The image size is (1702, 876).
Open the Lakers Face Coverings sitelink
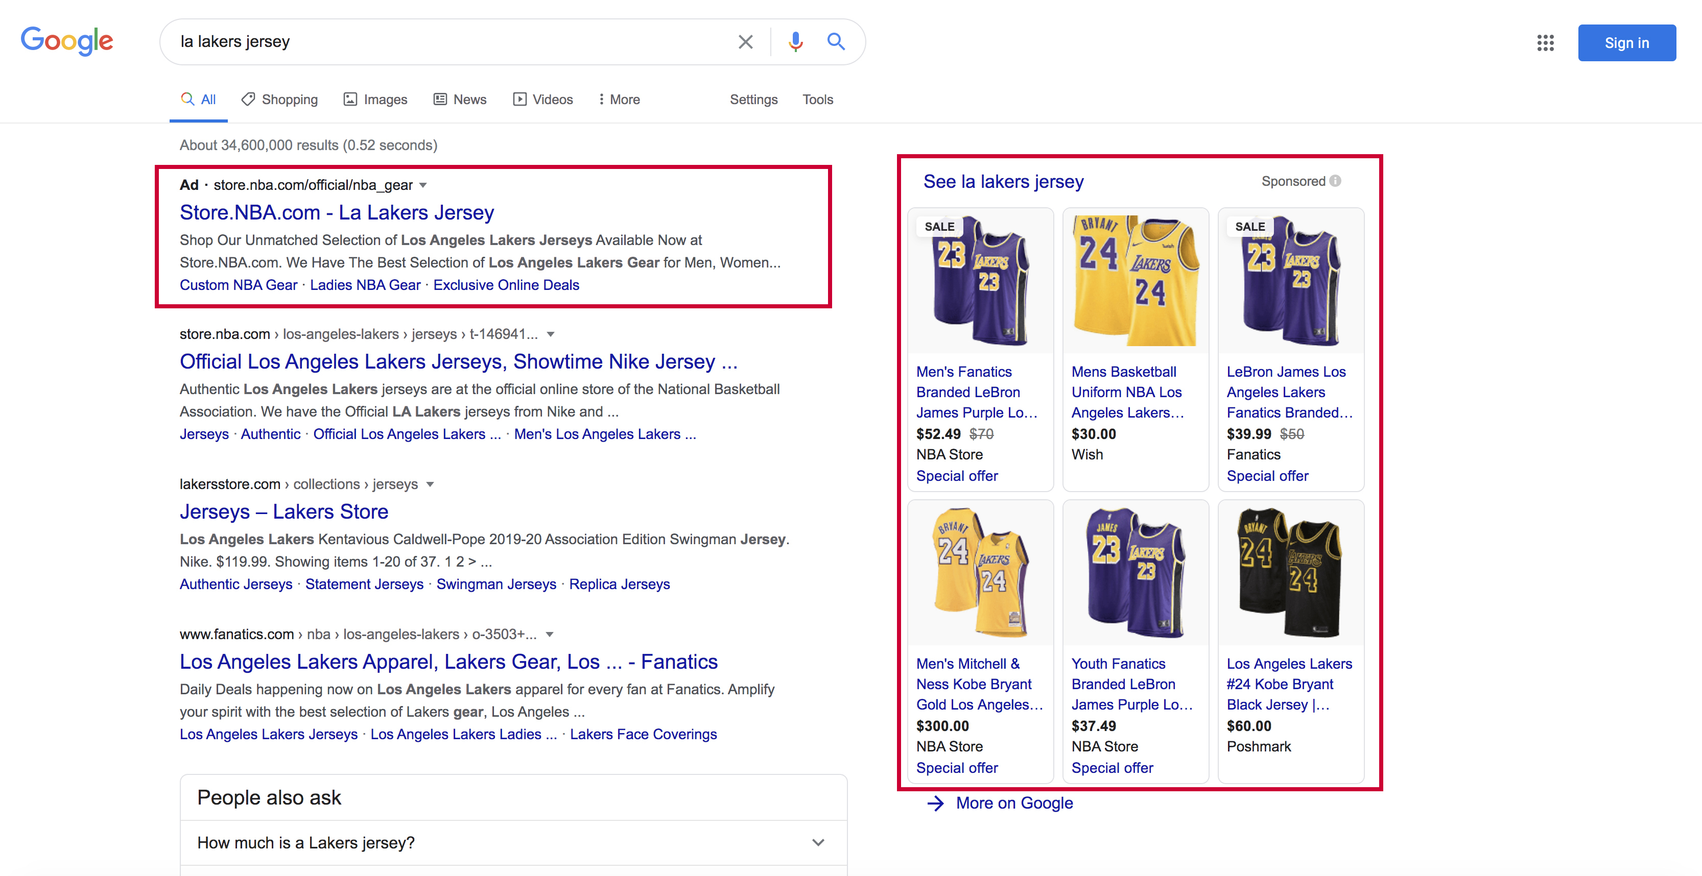(x=643, y=734)
